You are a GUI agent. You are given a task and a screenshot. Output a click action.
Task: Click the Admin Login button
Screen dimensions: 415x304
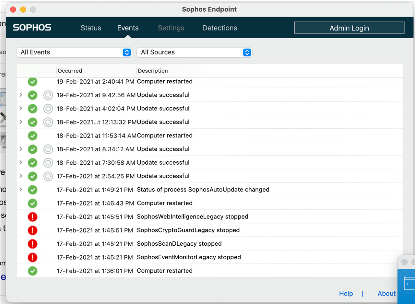[349, 28]
